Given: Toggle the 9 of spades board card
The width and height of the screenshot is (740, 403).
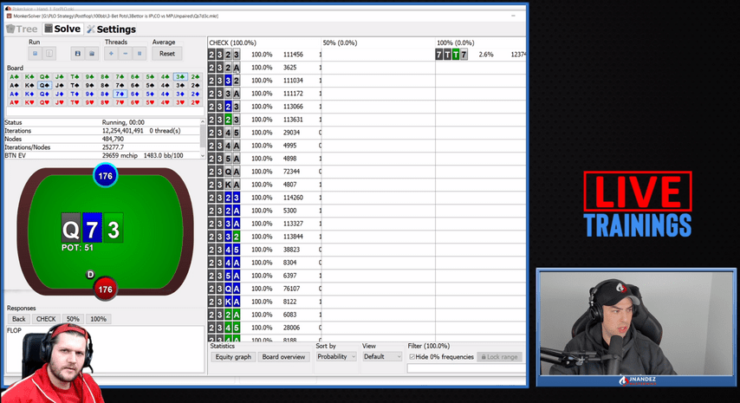Looking at the screenshot, I should pyautogui.click(x=89, y=85).
